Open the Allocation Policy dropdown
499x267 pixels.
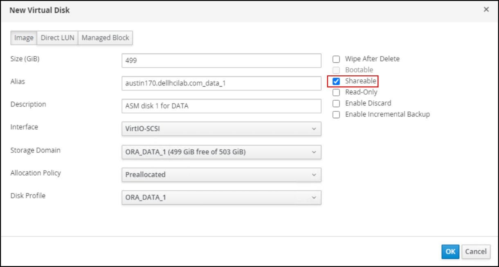(222, 174)
